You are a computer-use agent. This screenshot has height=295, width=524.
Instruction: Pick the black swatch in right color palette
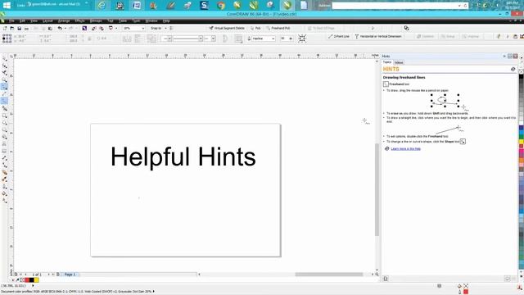click(521, 77)
